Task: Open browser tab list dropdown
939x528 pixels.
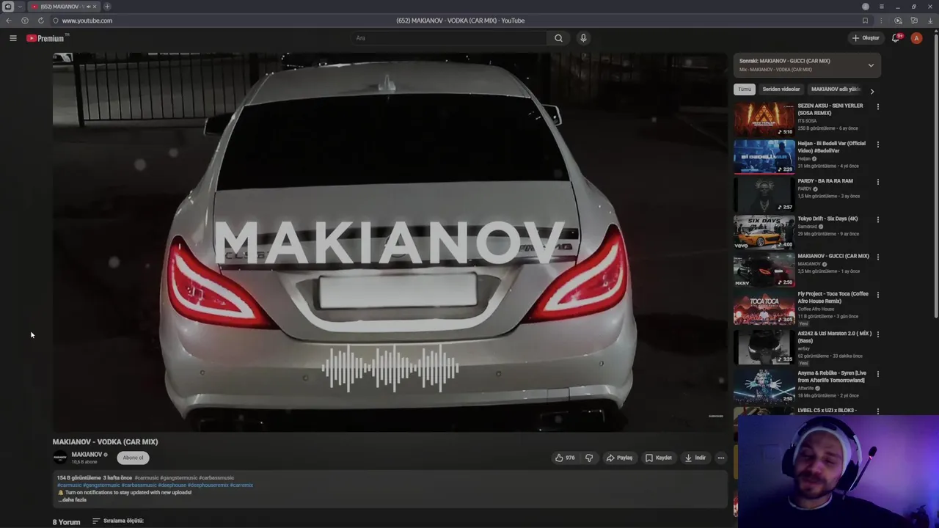Action: tap(20, 7)
